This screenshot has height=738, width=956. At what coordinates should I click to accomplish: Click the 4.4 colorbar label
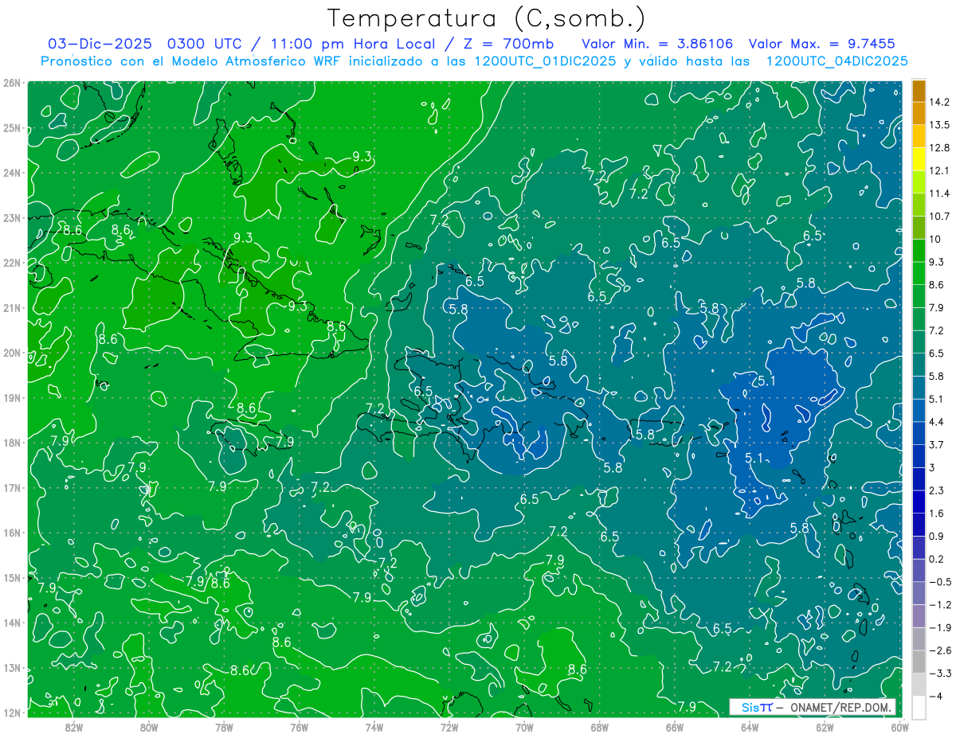936,422
